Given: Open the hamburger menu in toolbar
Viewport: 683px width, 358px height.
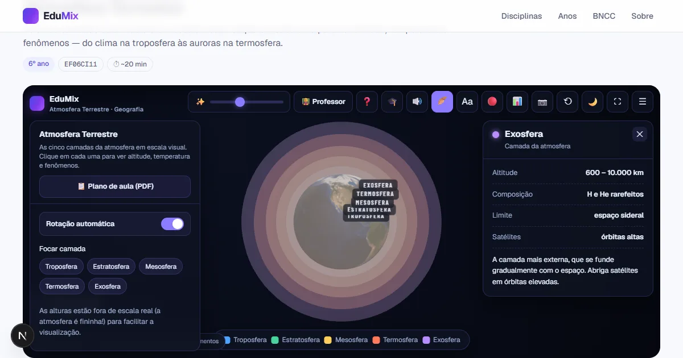Looking at the screenshot, I should [x=643, y=102].
